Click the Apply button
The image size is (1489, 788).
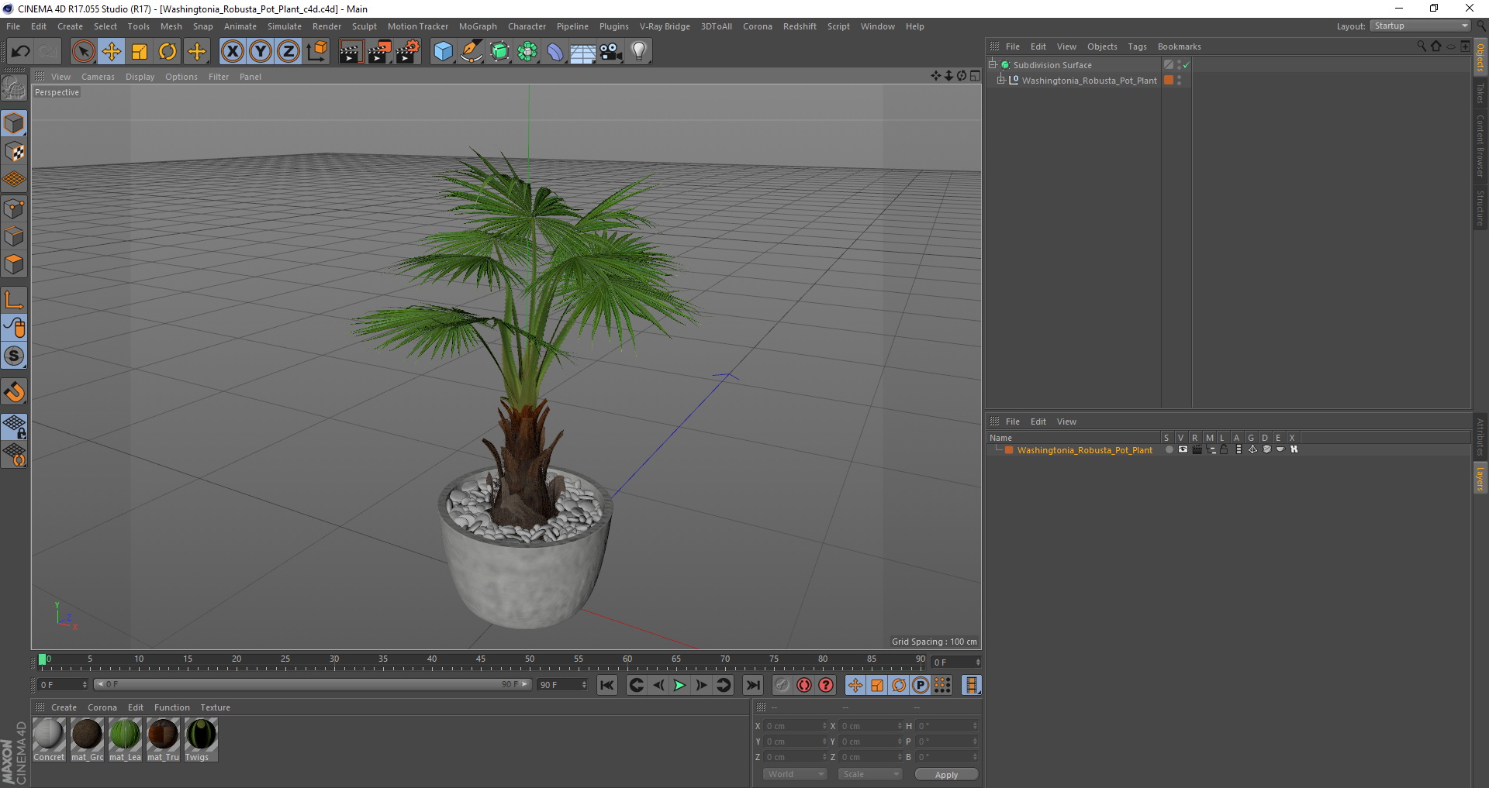pyautogui.click(x=946, y=775)
